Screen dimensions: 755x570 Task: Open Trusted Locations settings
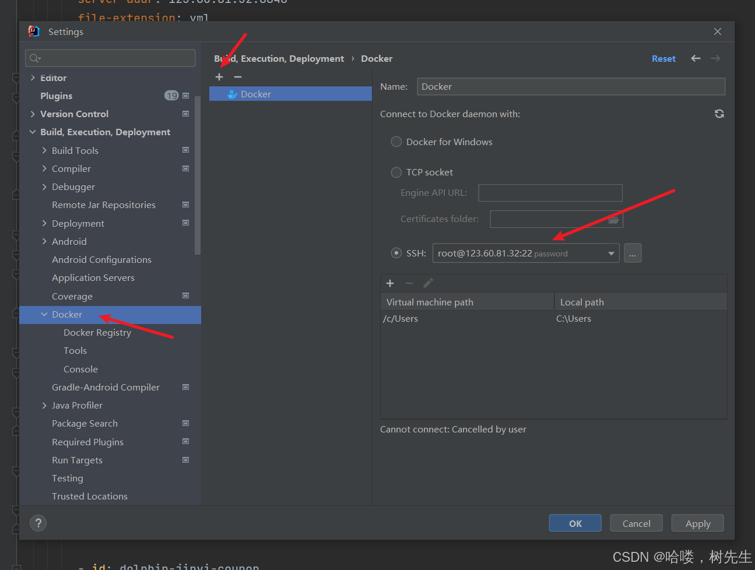(x=90, y=496)
